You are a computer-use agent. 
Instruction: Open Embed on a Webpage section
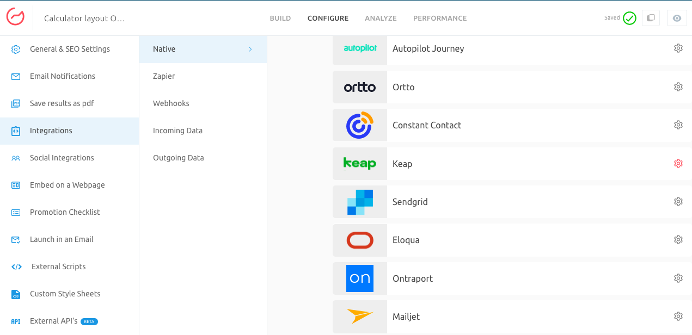click(x=70, y=185)
